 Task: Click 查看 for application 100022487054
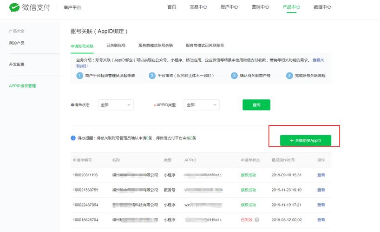pos(321,205)
